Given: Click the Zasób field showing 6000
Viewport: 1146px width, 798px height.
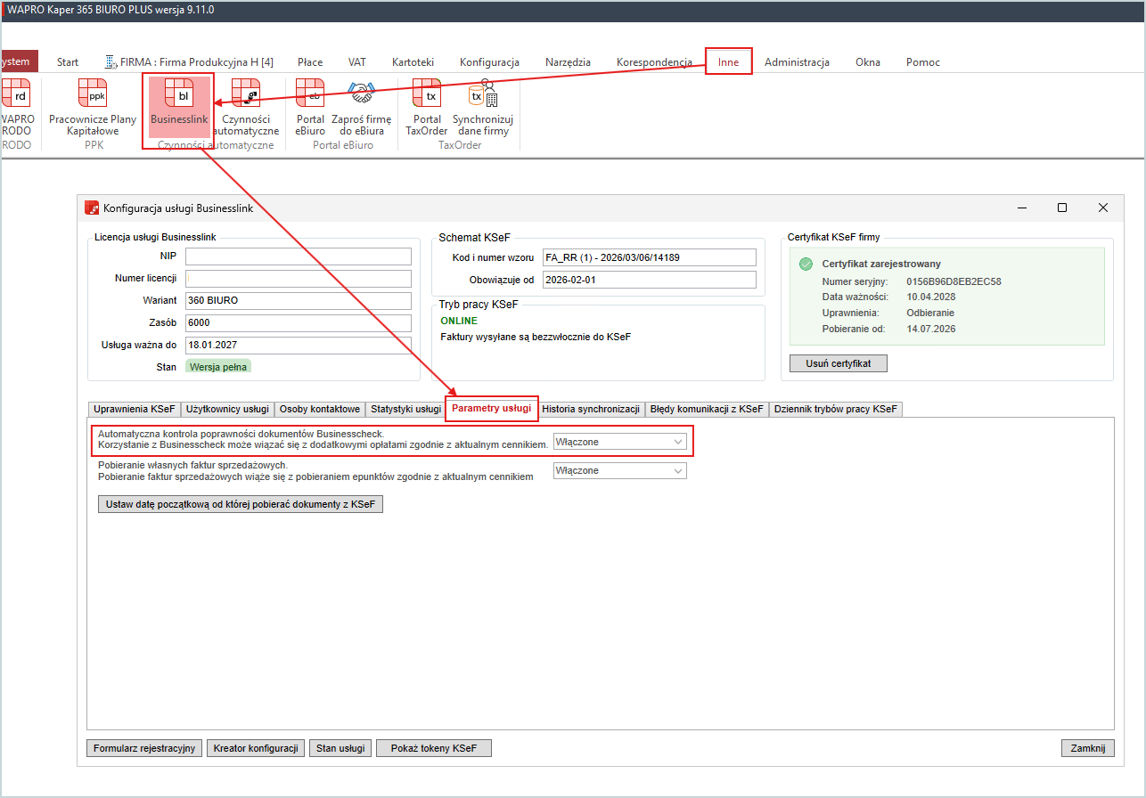Looking at the screenshot, I should pos(299,323).
